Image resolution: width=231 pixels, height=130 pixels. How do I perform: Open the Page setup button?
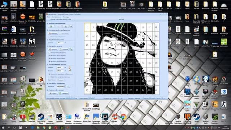click(64, 49)
